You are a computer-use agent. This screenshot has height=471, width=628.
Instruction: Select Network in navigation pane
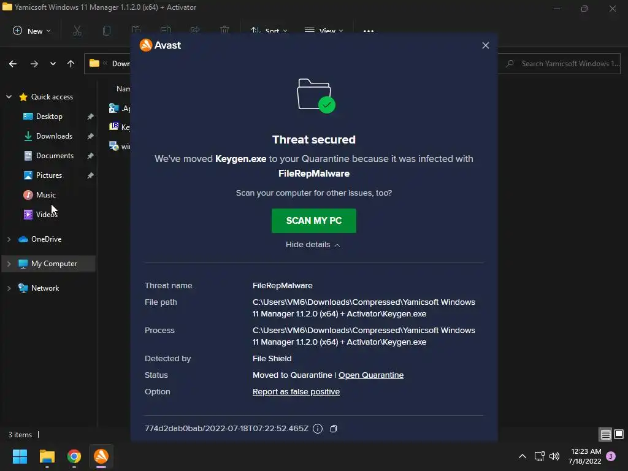tap(45, 288)
